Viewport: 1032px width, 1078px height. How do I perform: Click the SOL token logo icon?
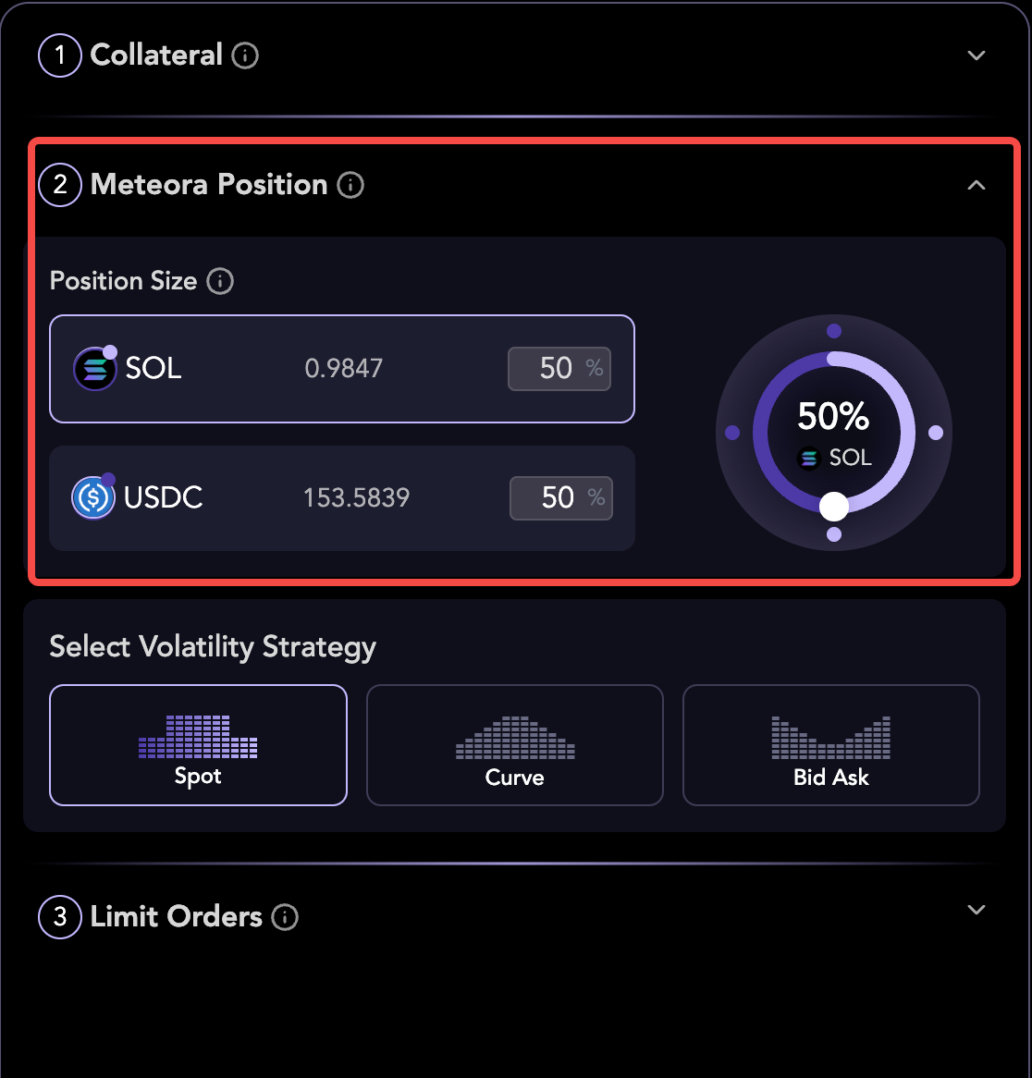point(94,369)
